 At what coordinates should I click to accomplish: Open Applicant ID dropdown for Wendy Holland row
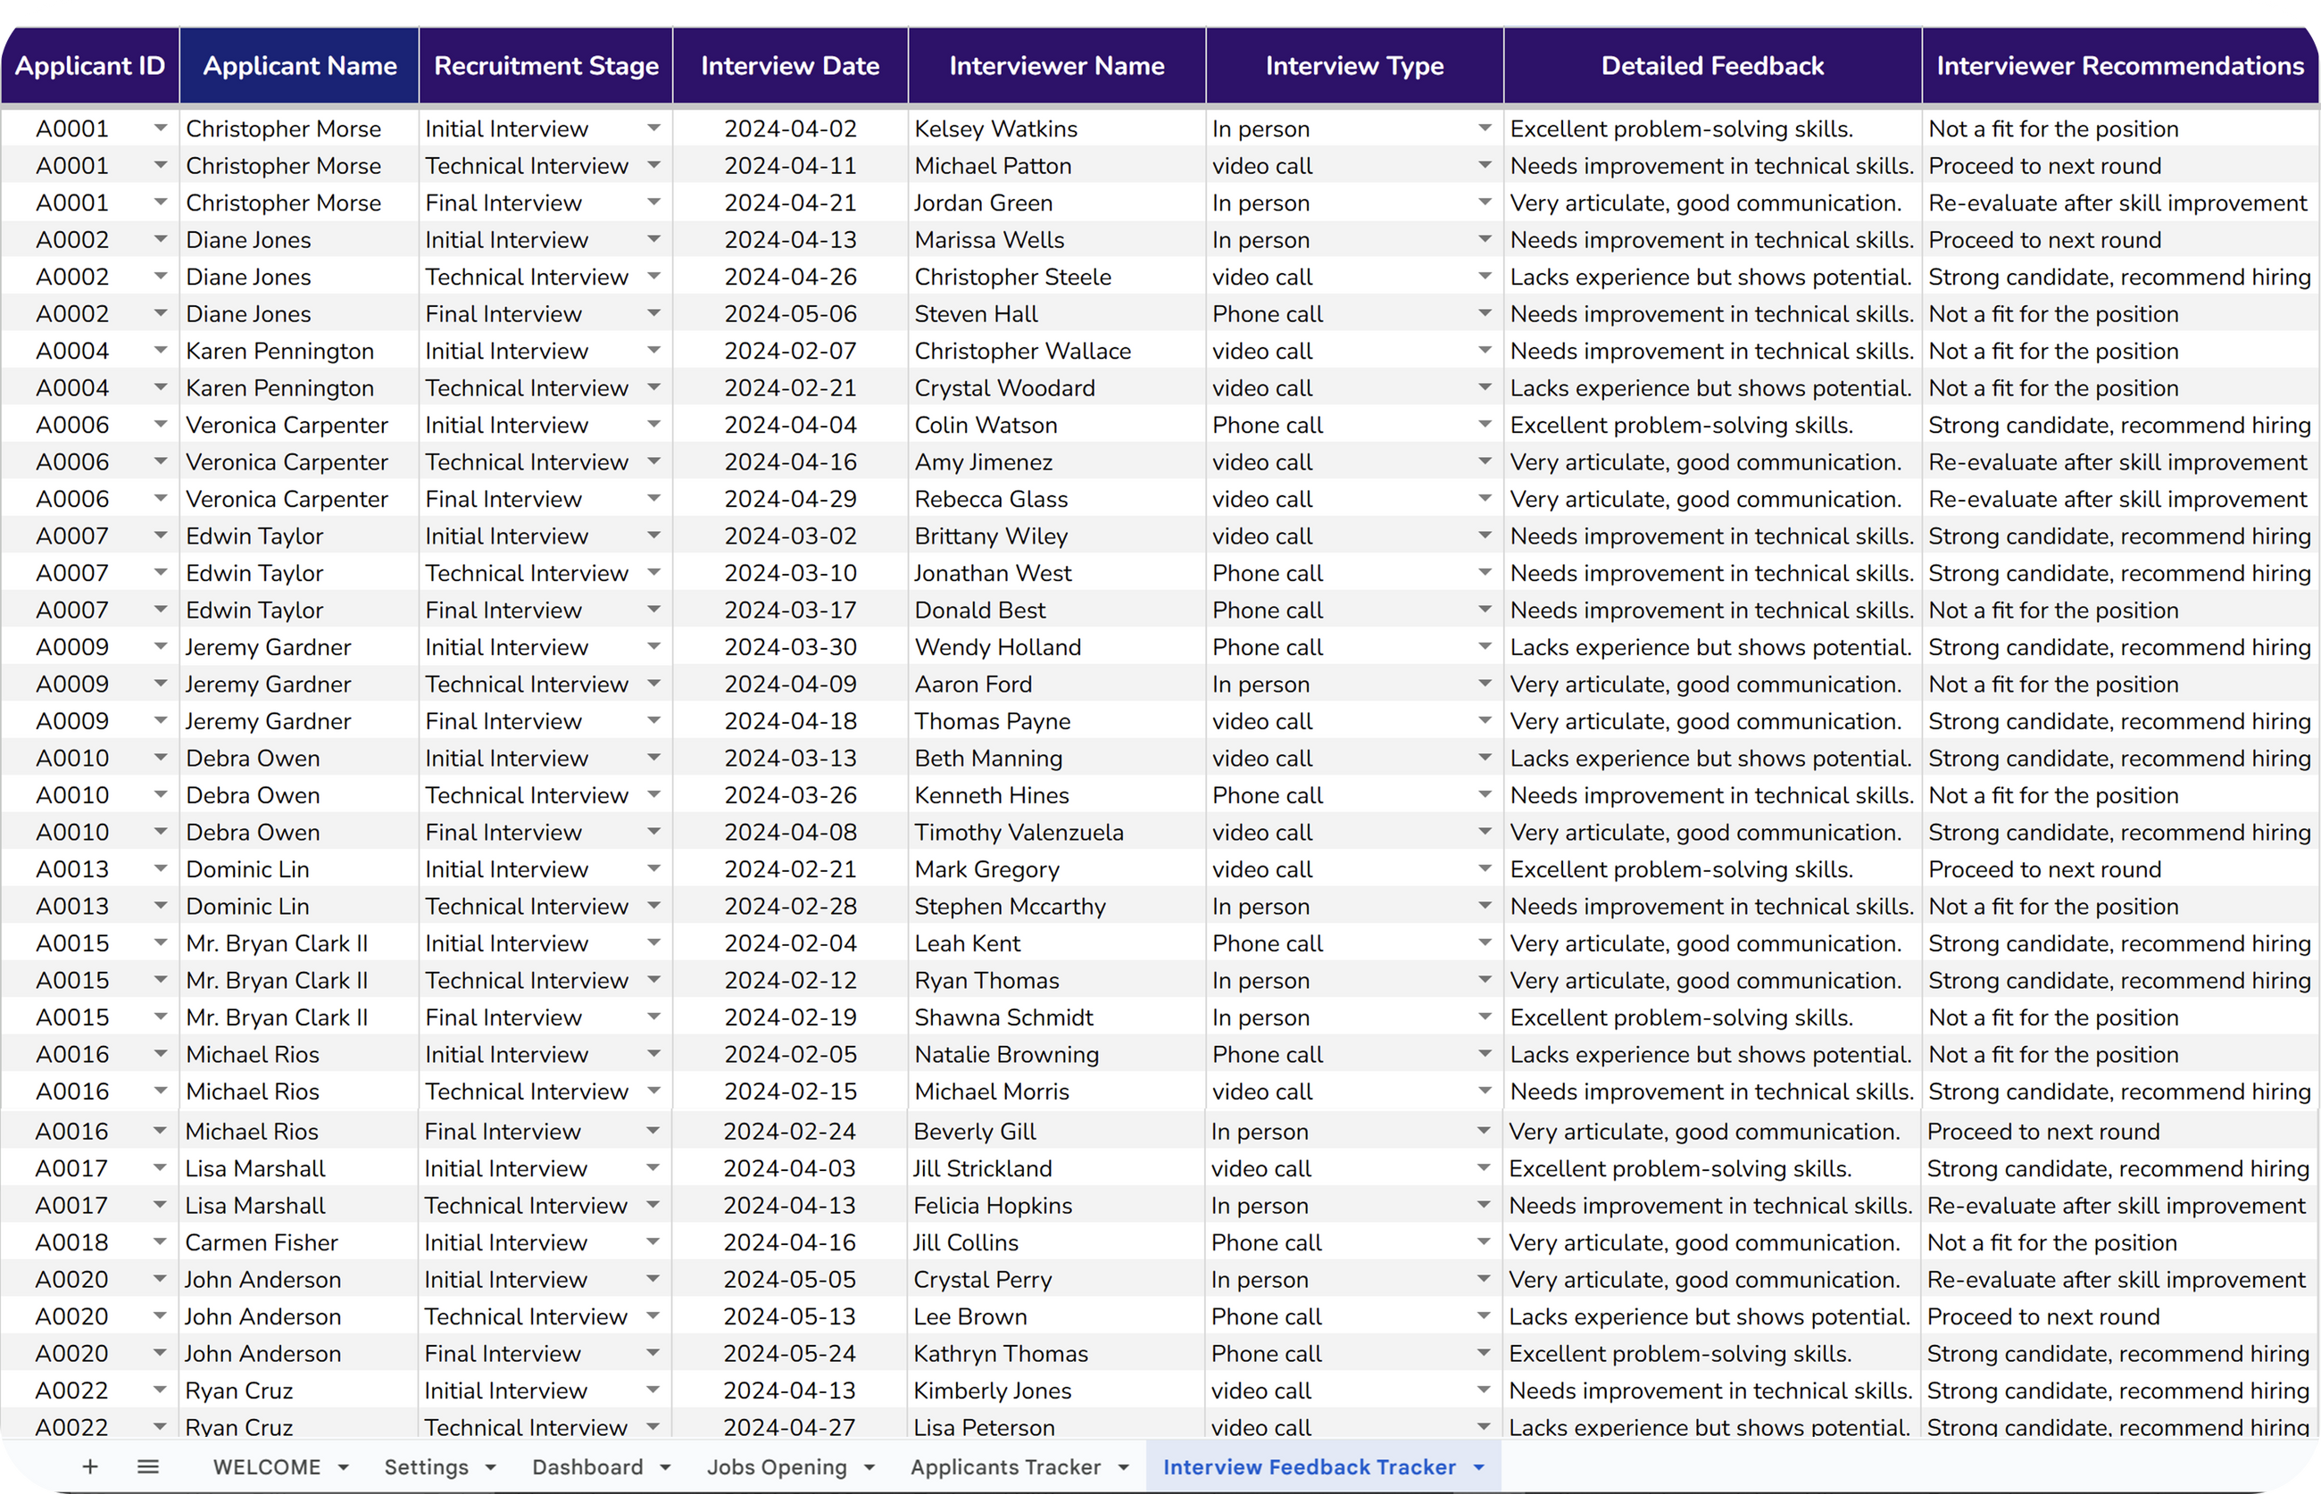pos(160,646)
